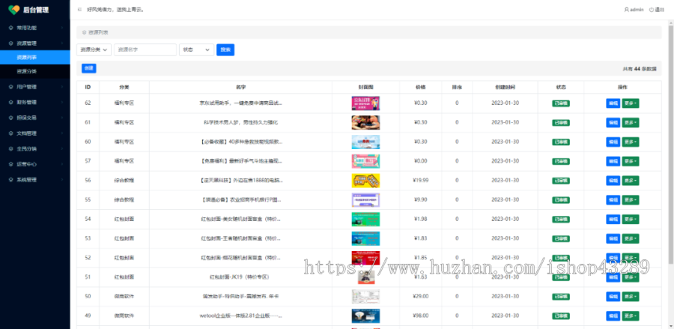Open the 更多 dropdown for row 53
Viewport: 674px width, 329px height.
click(x=630, y=238)
